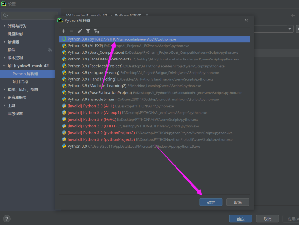Collapse 项目: yolov5-mask-42 section
Image resolution: width=299 pixels, height=225 pixels.
(4, 66)
